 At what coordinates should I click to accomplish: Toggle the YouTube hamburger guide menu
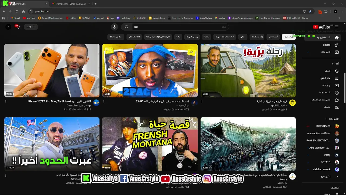click(x=337, y=27)
